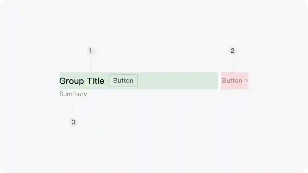Click the chevron arrow right of Button
The image size is (308, 173).
[x=246, y=81]
